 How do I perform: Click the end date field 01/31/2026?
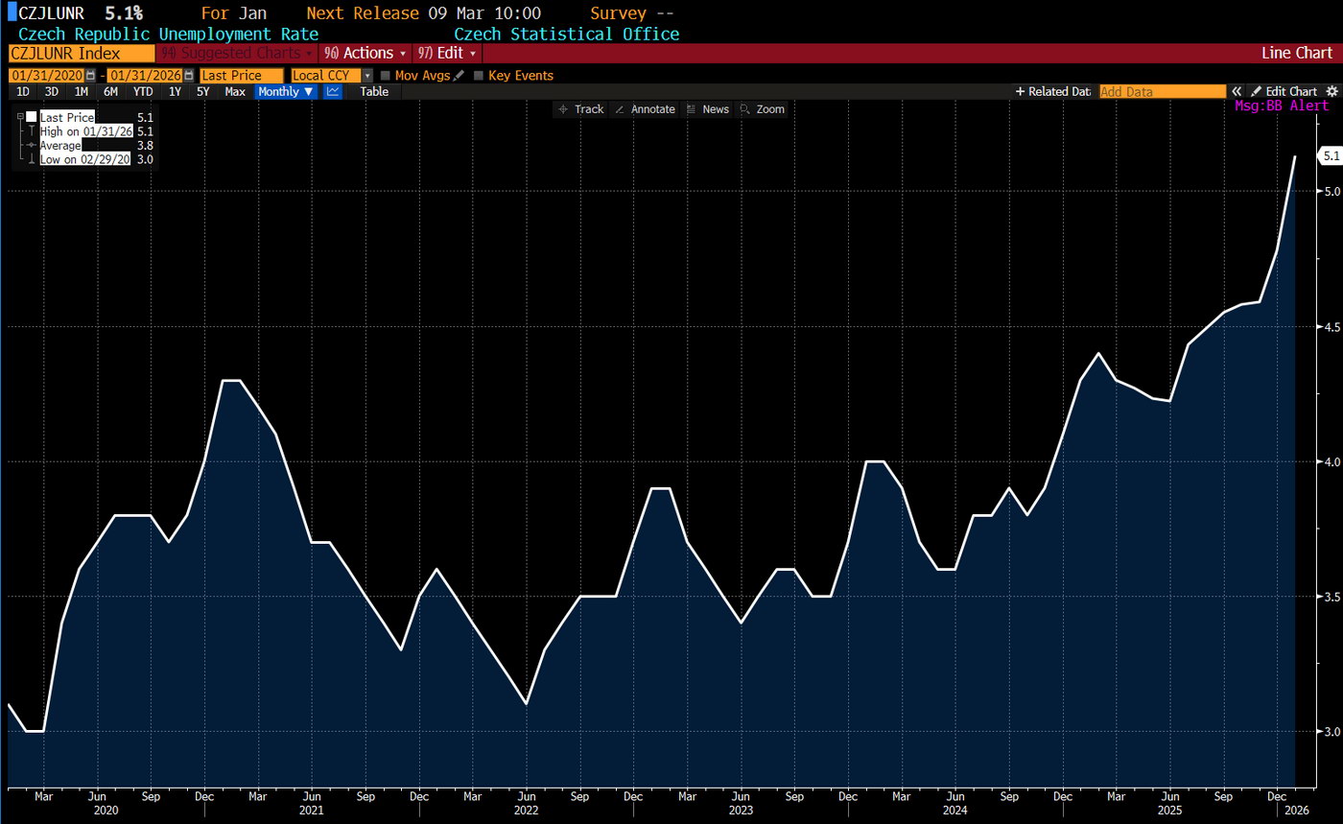145,76
